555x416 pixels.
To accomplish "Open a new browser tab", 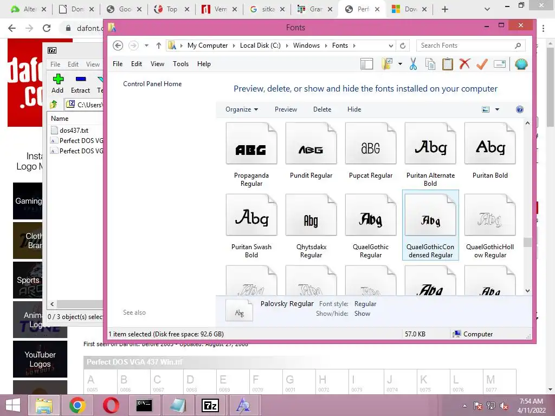I will coord(445,9).
